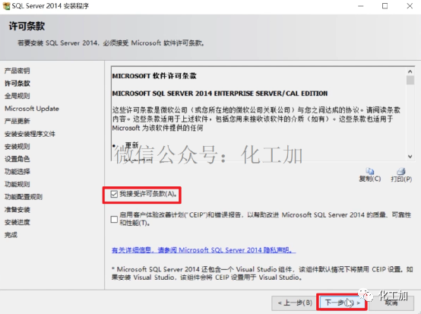The width and height of the screenshot is (421, 314).
Task: Click the license text scroll down arrow
Action: [410, 157]
